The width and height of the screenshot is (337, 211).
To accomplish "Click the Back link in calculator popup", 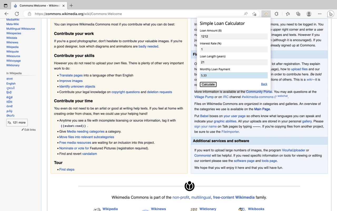I will (264, 84).
